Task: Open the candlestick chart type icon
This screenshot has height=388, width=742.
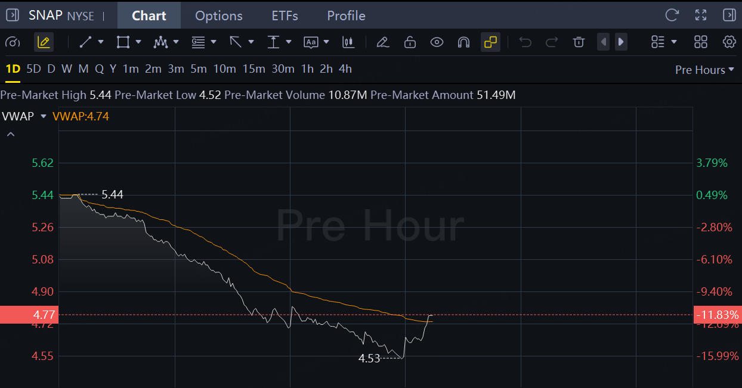Action: point(348,42)
